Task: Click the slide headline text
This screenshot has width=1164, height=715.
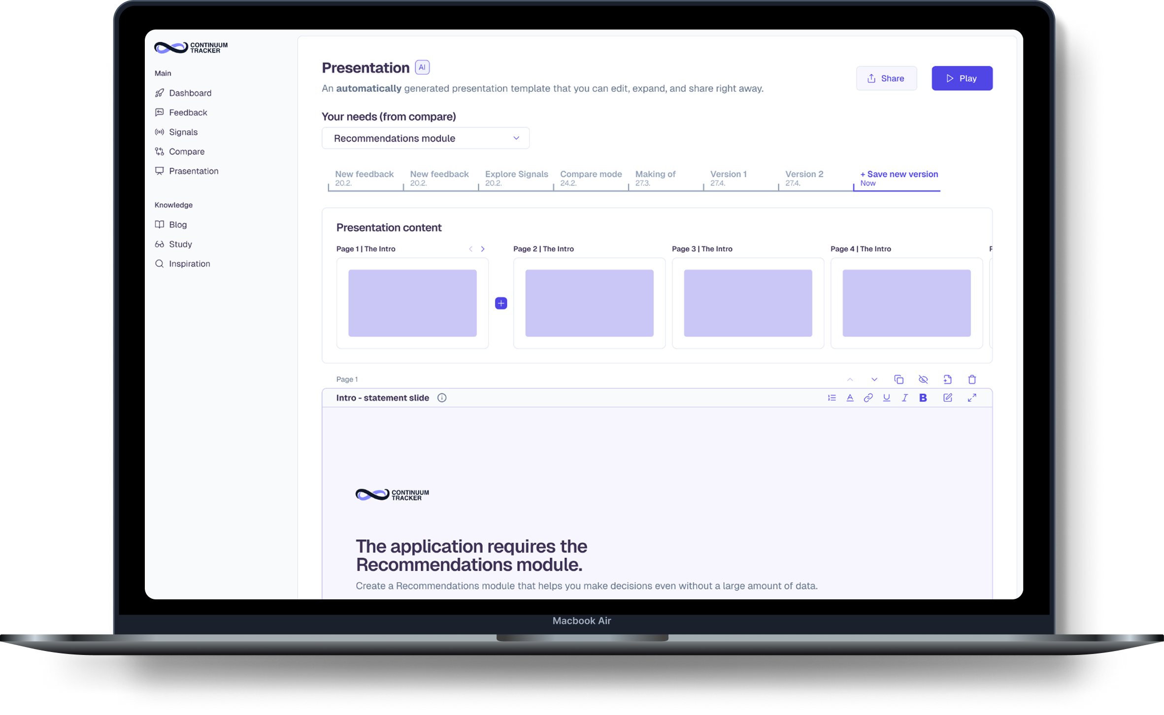Action: [471, 556]
